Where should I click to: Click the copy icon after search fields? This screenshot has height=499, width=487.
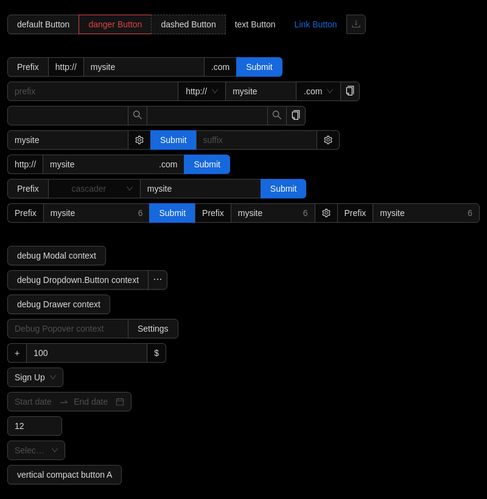(x=296, y=116)
